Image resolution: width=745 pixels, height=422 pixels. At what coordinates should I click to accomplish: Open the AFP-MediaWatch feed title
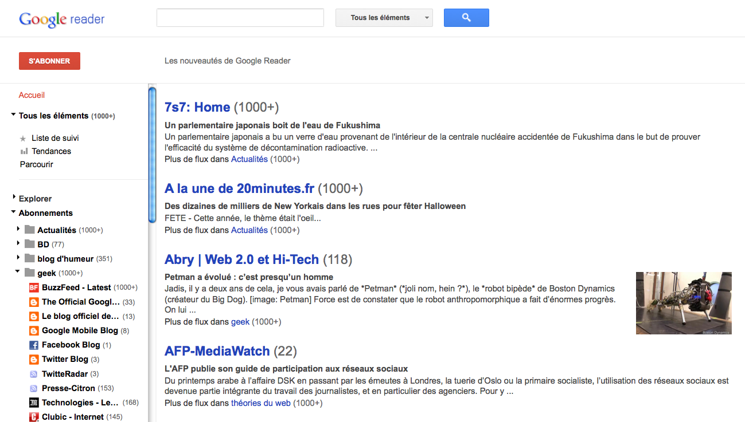[x=217, y=351]
